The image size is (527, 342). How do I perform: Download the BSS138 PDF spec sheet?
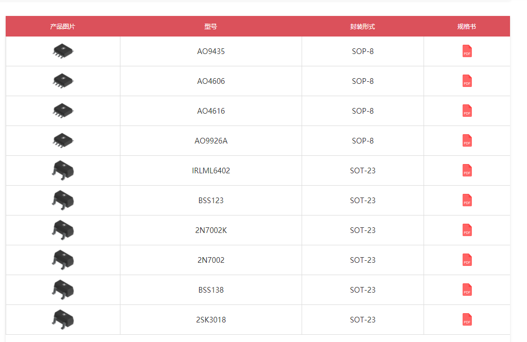coord(467,290)
